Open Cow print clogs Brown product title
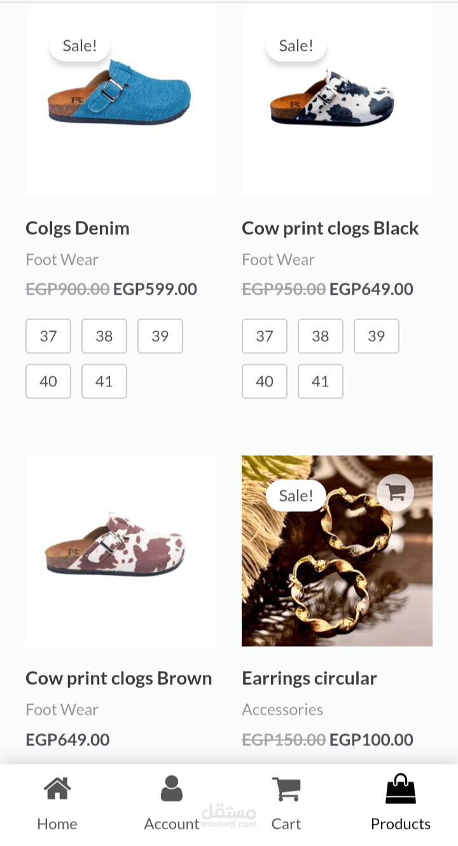The height and width of the screenshot is (846, 458). tap(119, 678)
